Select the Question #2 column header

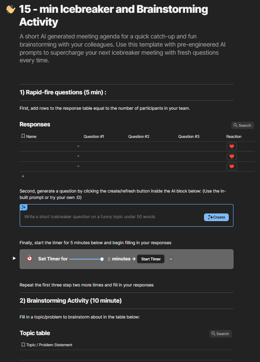139,137
